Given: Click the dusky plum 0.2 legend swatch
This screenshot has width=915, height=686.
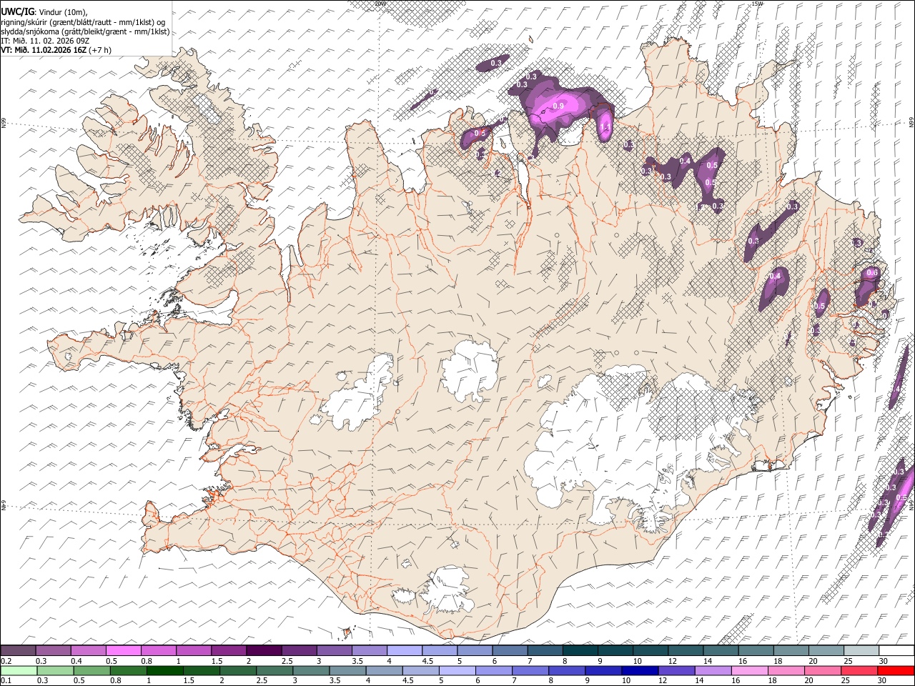Looking at the screenshot, I should [x=19, y=651].
